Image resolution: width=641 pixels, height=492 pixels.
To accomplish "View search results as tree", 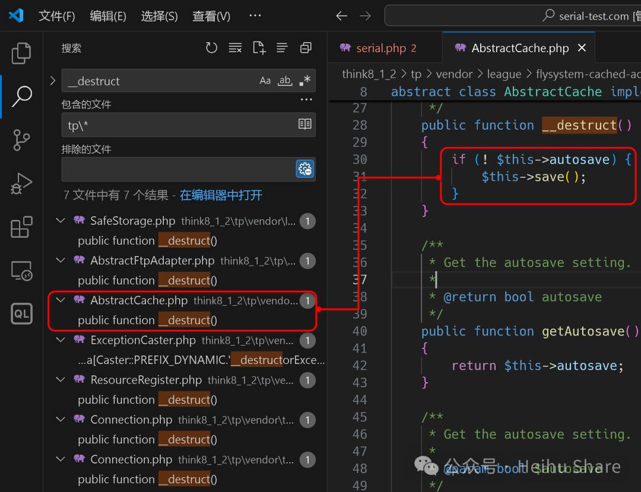I will 282,48.
